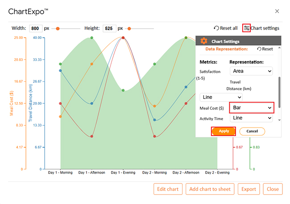Click the Width slider handle
This screenshot has width=290, height=204.
coord(58,29)
